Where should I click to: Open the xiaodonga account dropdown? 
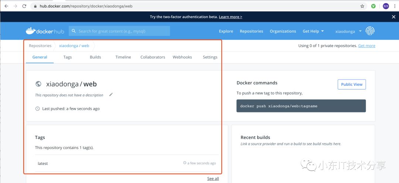348,31
